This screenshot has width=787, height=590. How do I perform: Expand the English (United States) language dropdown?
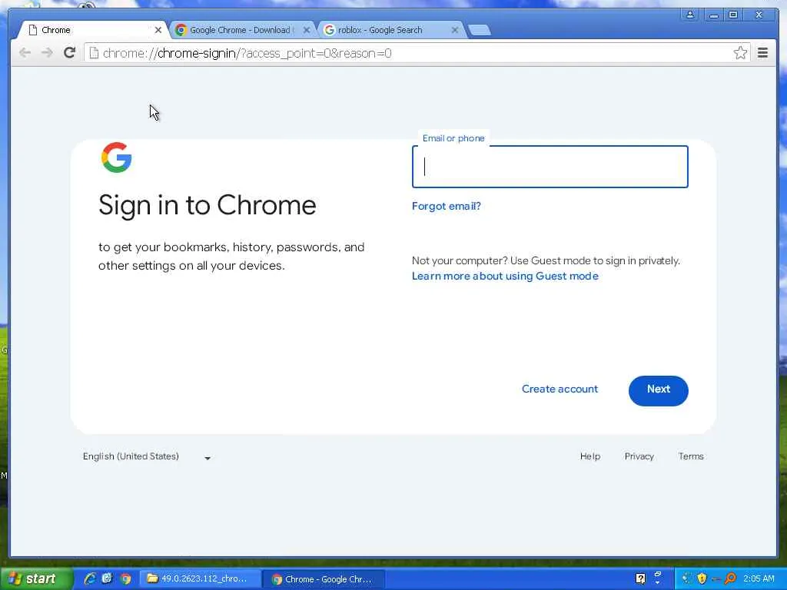pos(147,456)
